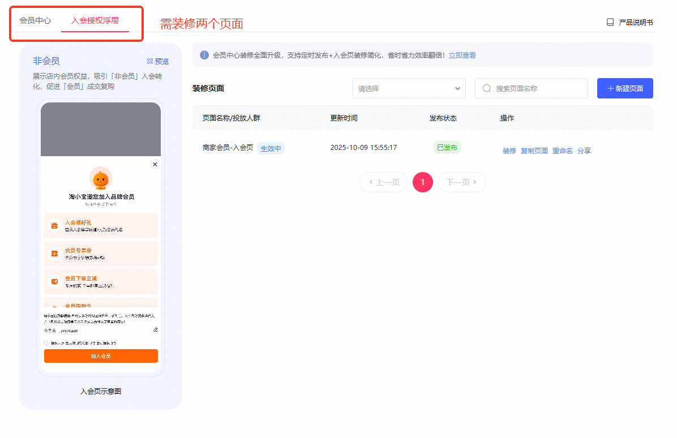This screenshot has height=438, width=677.
Task: Click the 会员专享券 benefit card title
Action: coord(78,250)
